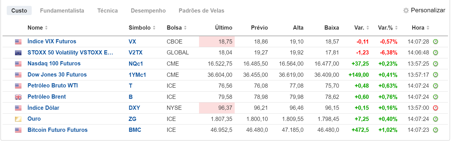
Task: Click the DXY symbol link
Action: pos(134,108)
